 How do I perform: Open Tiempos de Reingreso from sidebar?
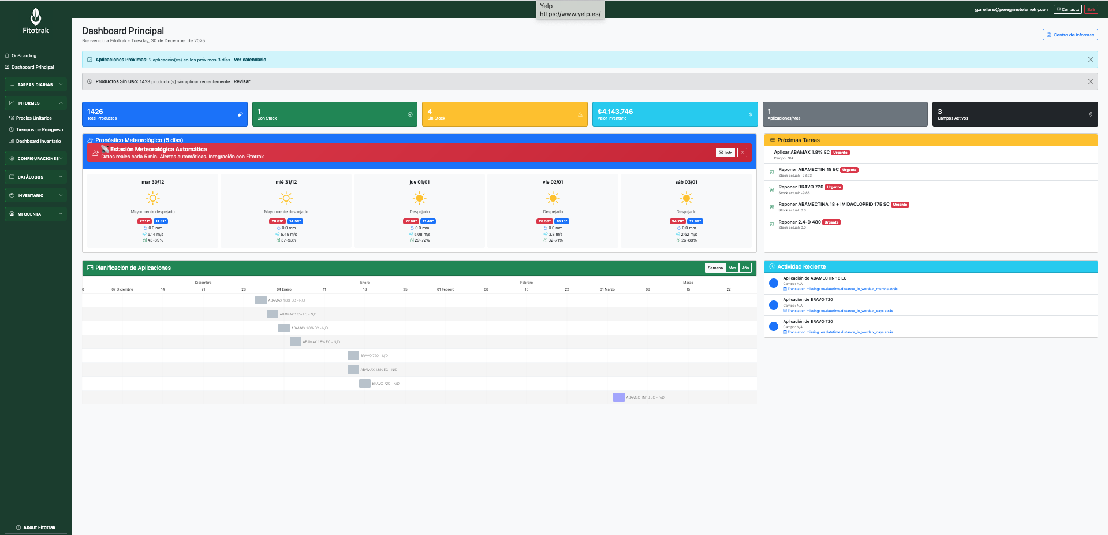pyautogui.click(x=39, y=129)
